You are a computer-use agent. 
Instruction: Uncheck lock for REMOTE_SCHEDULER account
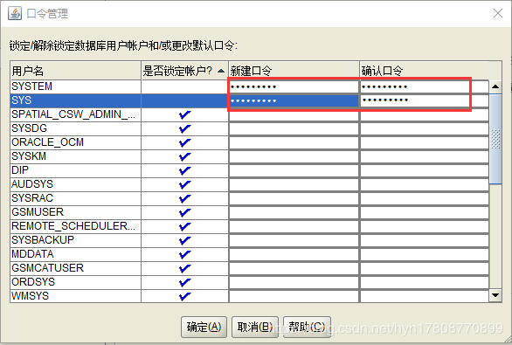tap(185, 226)
